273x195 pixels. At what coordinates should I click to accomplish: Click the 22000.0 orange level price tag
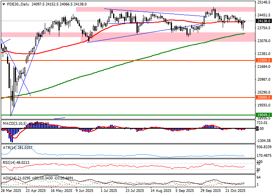pyautogui.click(x=264, y=60)
